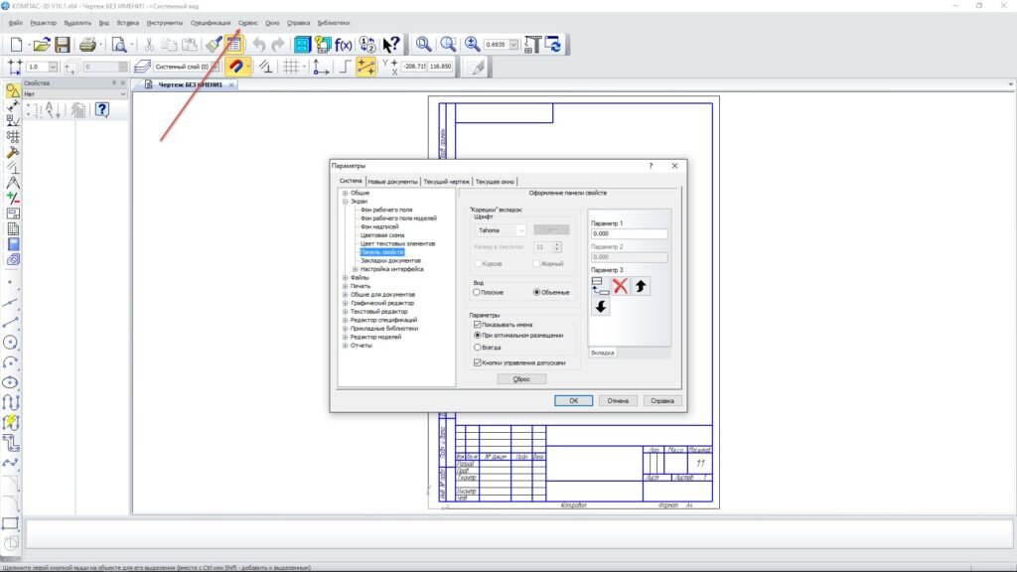Image resolution: width=1017 pixels, height=572 pixels.
Task: Expand the Общие tree node
Action: pyautogui.click(x=345, y=193)
